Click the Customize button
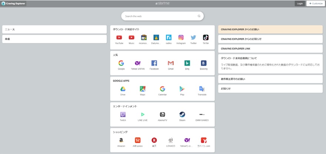The width and height of the screenshot is (326, 154). click(316, 4)
